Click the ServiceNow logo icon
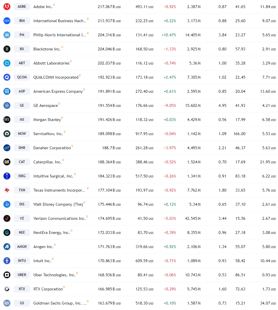 tap(7, 134)
